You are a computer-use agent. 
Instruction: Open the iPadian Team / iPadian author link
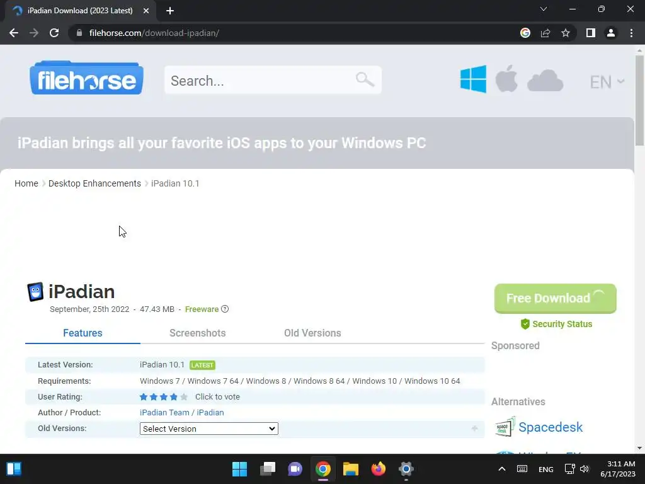[182, 412]
